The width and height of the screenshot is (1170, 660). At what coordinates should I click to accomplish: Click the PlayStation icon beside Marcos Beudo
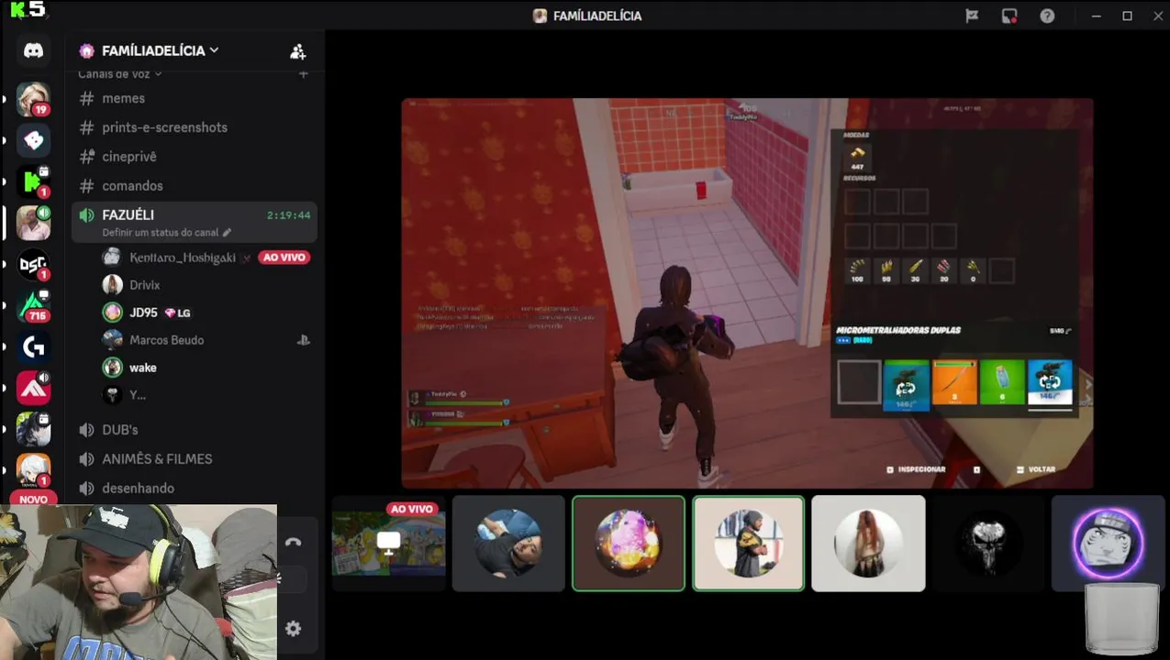coord(303,340)
